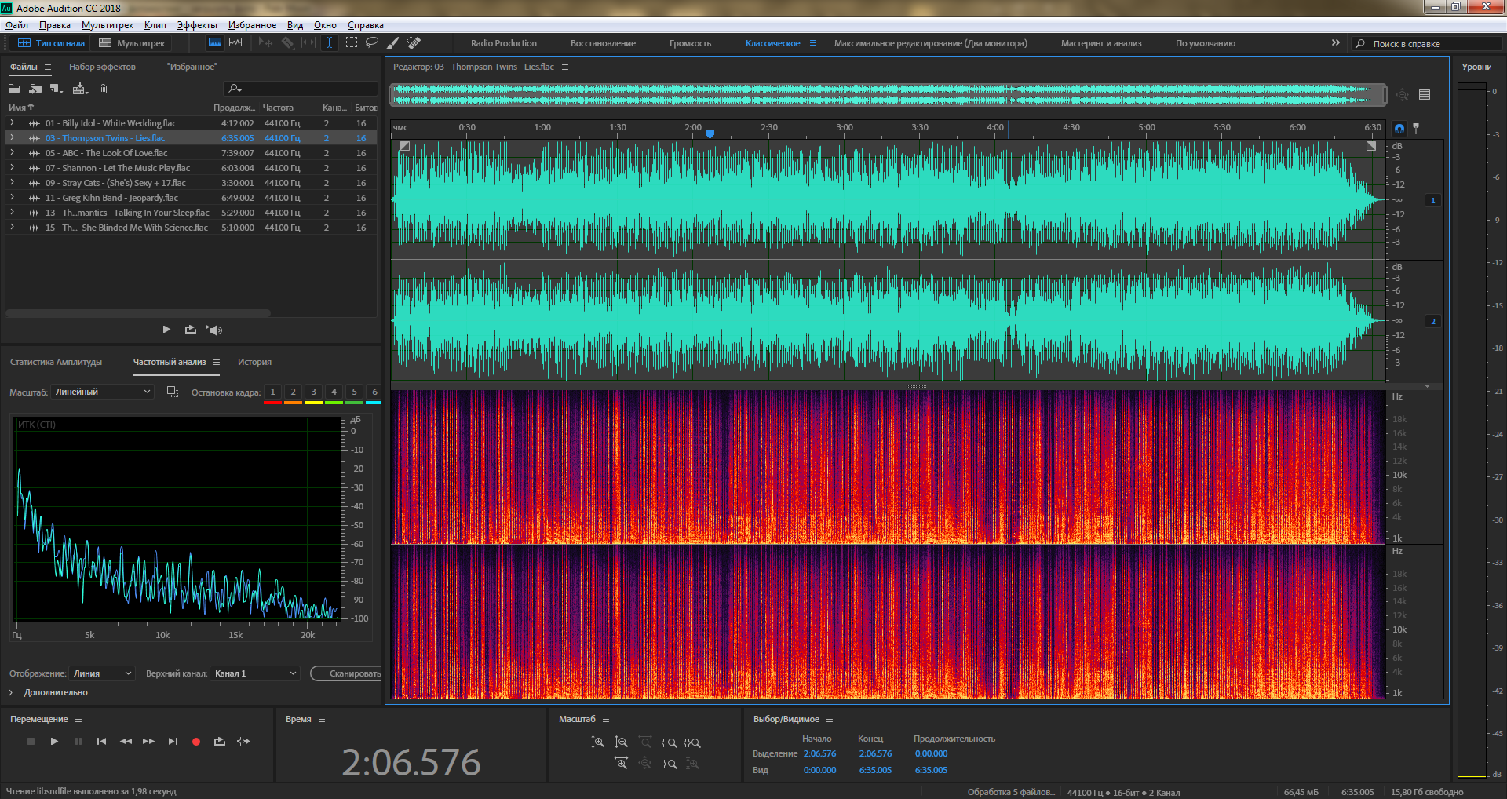The image size is (1507, 799).
Task: Click zoom in amplitude icon
Action: (x=598, y=742)
